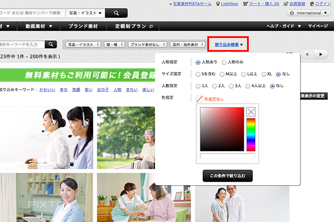Click the member registration icon
This screenshot has width=334, height=222.
pos(286,4)
